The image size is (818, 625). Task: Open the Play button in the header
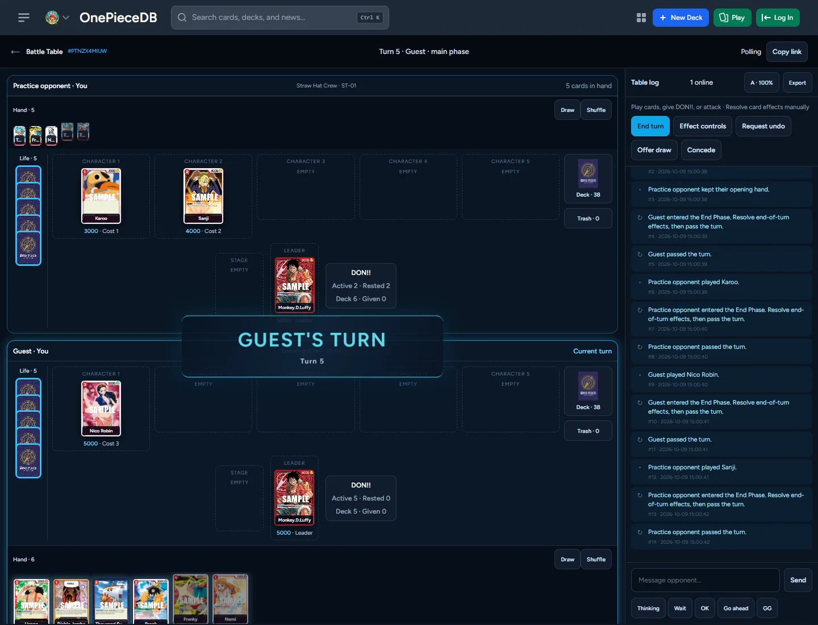tap(732, 18)
